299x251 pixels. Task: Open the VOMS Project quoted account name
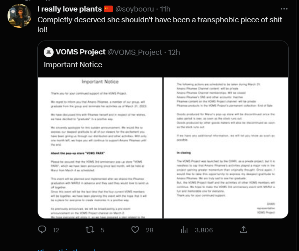81,52
